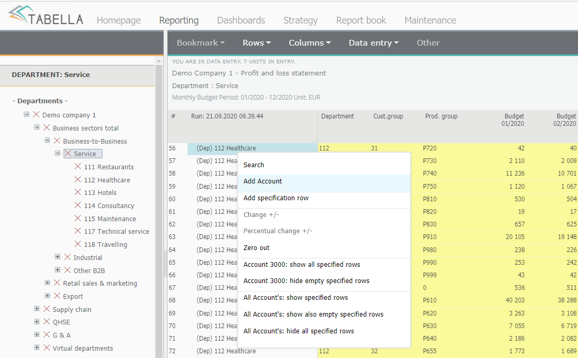Image resolution: width=578 pixels, height=358 pixels.
Task: Click Other in the grid toolbar
Action: pyautogui.click(x=428, y=43)
